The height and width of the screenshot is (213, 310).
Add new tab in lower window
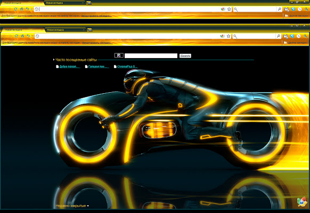90,30
